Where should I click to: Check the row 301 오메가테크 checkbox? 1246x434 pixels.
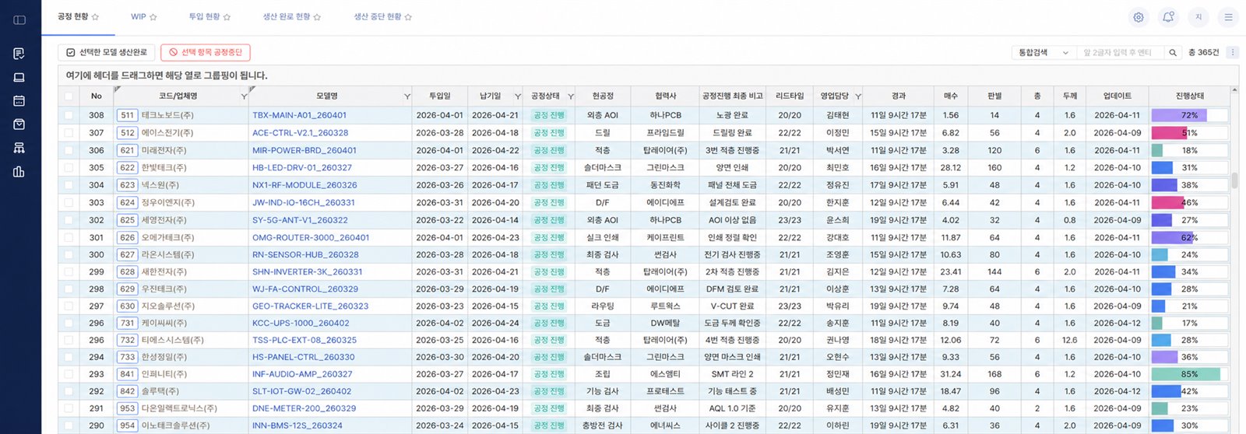[x=69, y=237]
